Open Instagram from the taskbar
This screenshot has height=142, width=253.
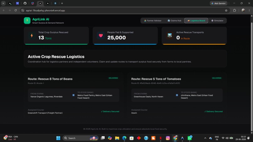pyautogui.click(x=168, y=138)
